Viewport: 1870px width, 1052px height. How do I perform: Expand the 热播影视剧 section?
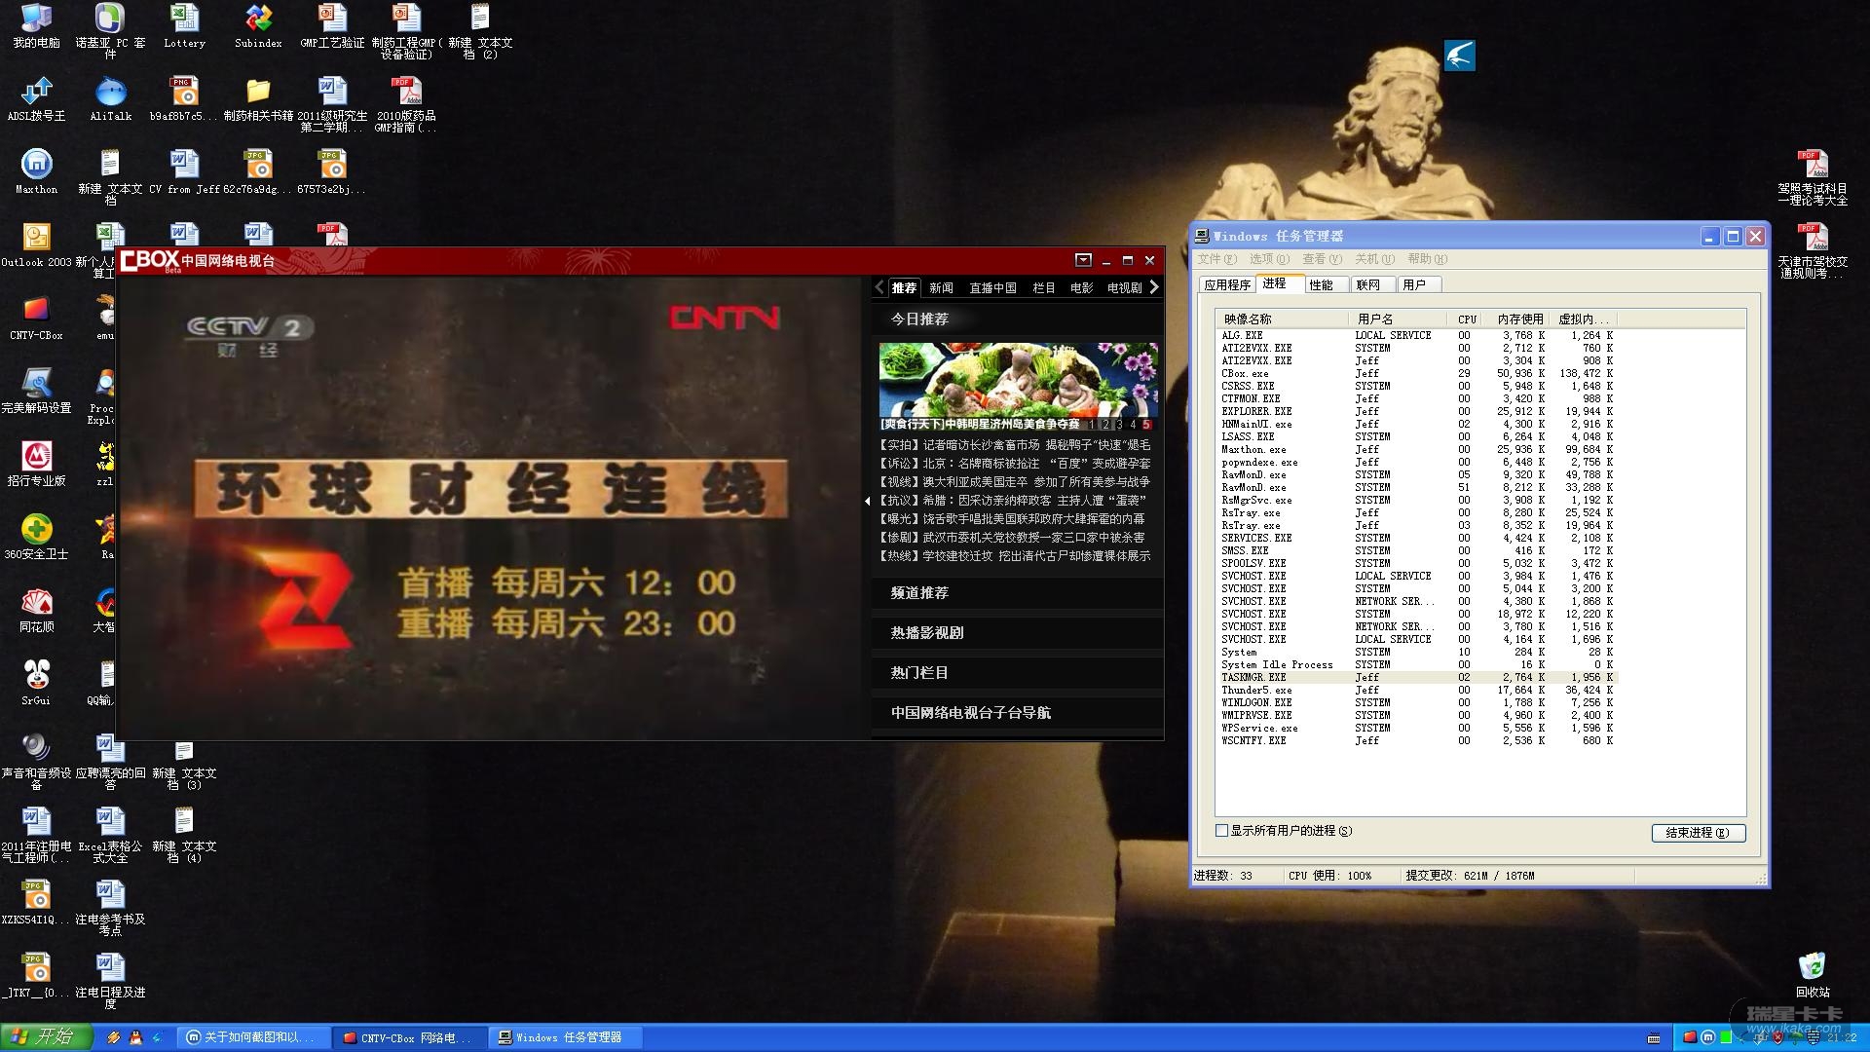tap(927, 633)
